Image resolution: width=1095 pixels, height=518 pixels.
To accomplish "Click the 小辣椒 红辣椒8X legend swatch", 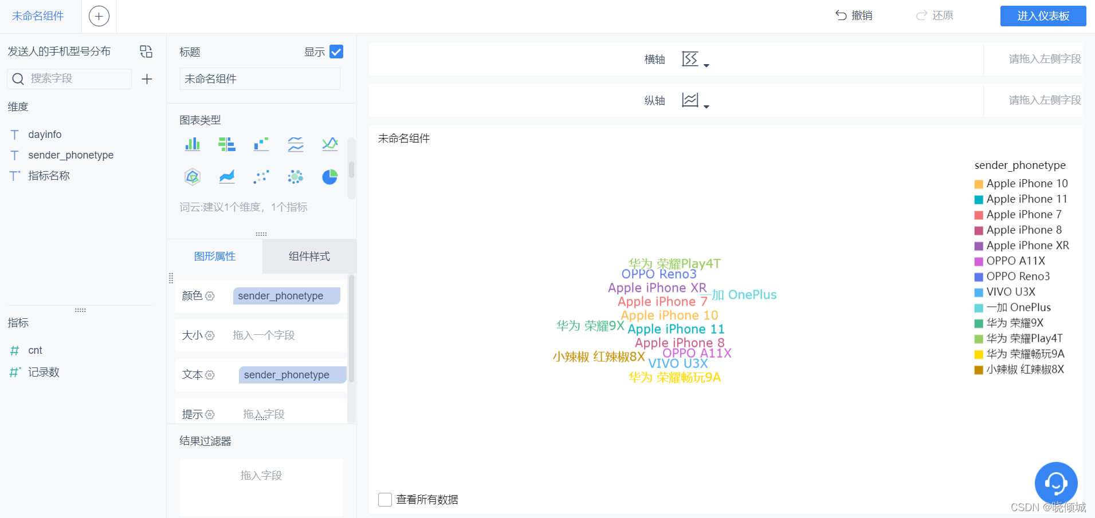I will point(979,370).
